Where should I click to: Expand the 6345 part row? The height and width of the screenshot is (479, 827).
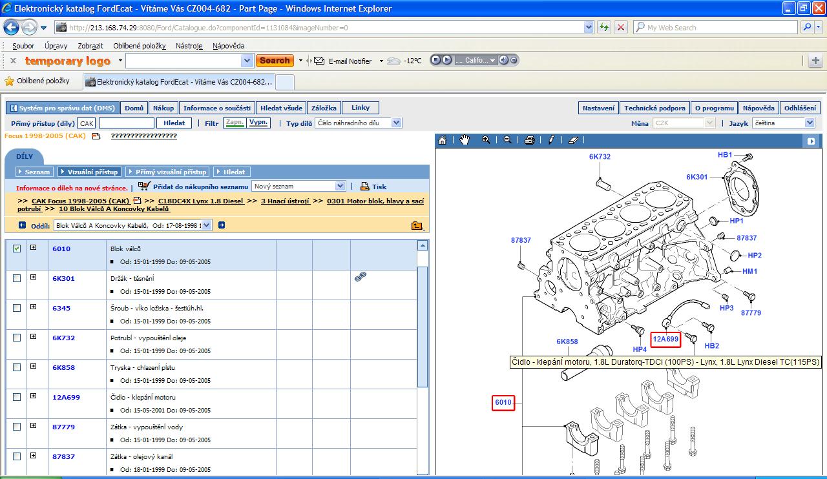pos(33,307)
